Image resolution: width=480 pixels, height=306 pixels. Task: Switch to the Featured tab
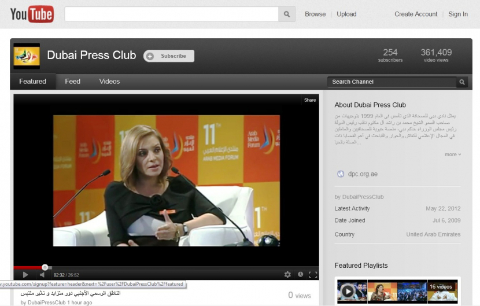pos(33,82)
